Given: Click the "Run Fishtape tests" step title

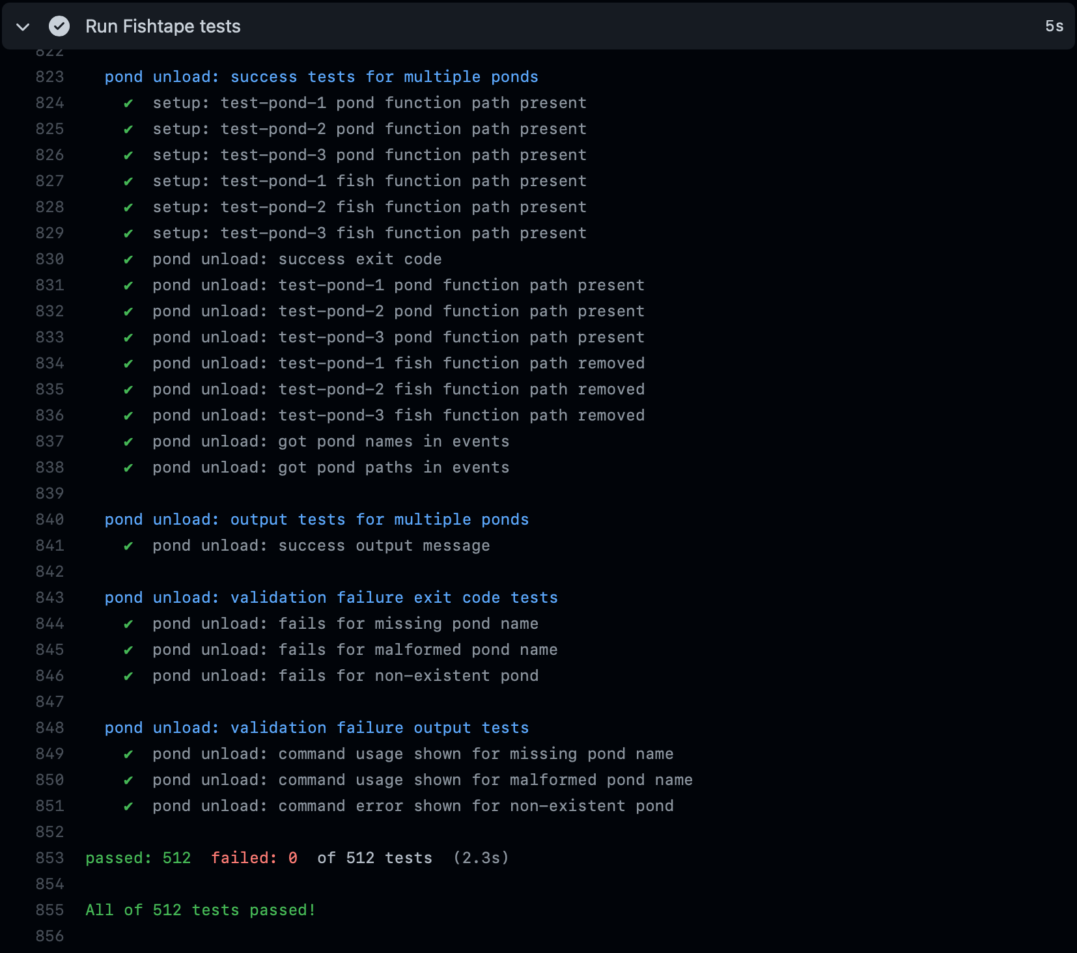Looking at the screenshot, I should coord(163,26).
